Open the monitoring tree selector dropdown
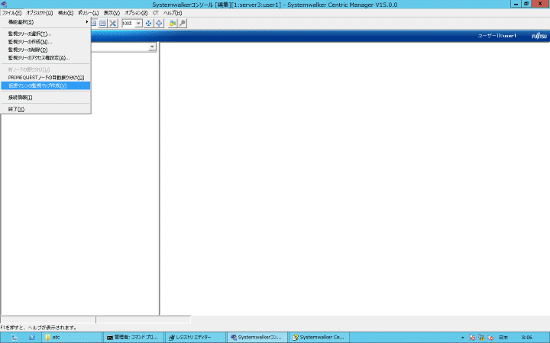 [x=152, y=47]
